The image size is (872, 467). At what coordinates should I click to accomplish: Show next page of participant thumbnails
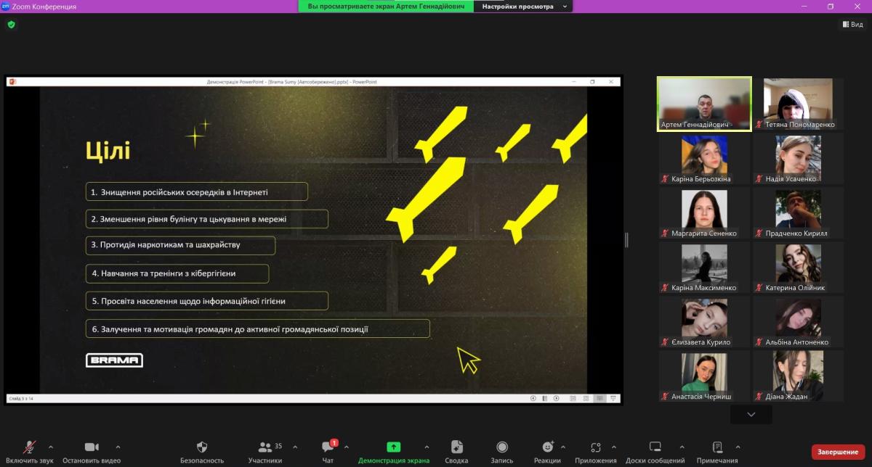click(751, 415)
